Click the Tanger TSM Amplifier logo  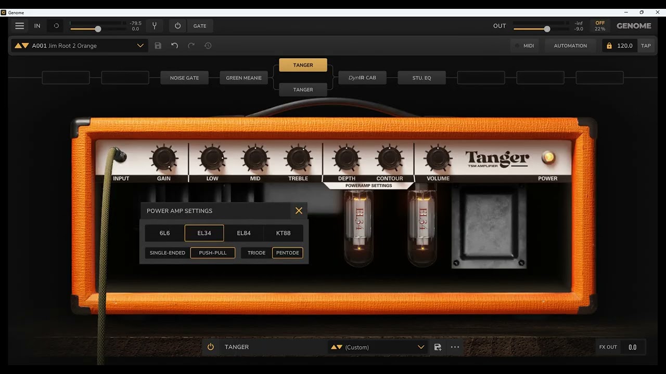click(497, 158)
